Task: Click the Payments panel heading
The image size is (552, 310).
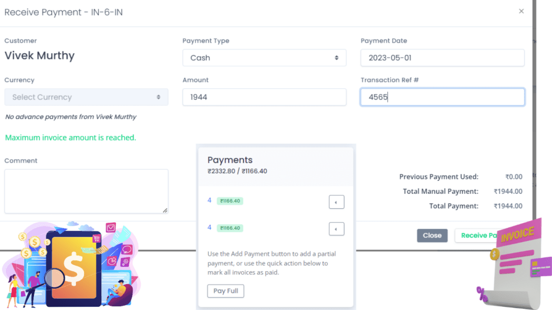Action: click(x=230, y=160)
